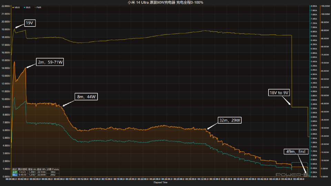Click the 0.000W power axis tick
This screenshot has height=186, width=331.
tap(325, 177)
